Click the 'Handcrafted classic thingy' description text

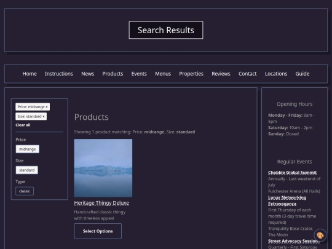tap(100, 215)
